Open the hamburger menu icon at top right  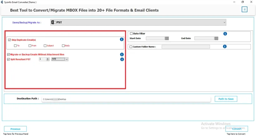point(244,9)
